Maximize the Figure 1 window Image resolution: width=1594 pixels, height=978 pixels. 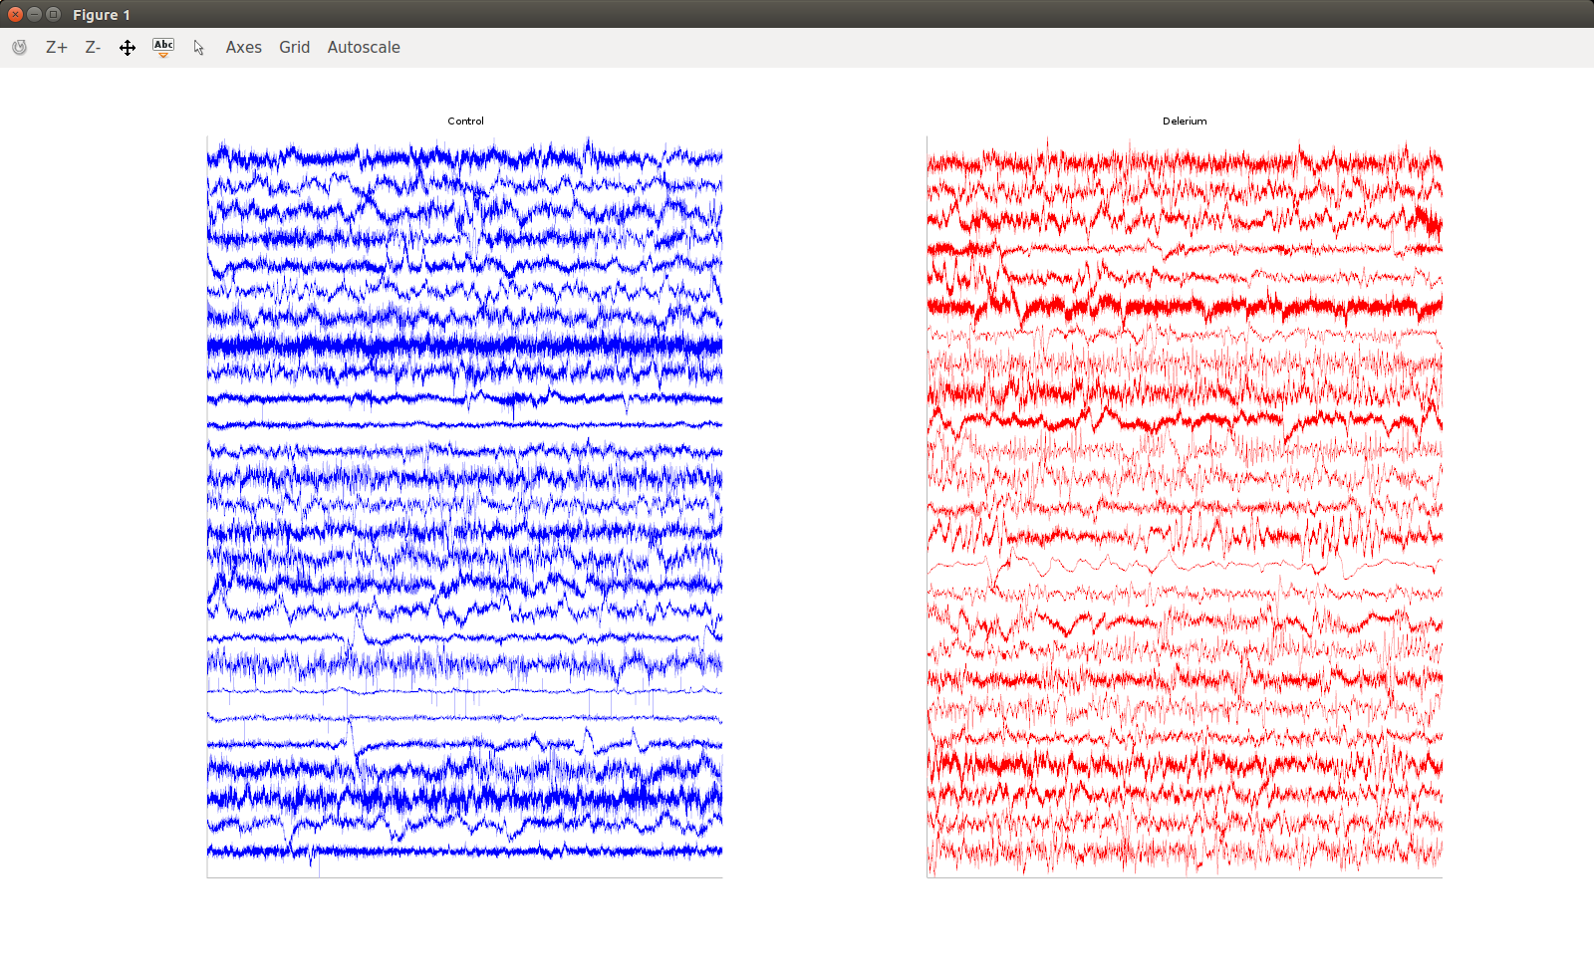point(53,14)
